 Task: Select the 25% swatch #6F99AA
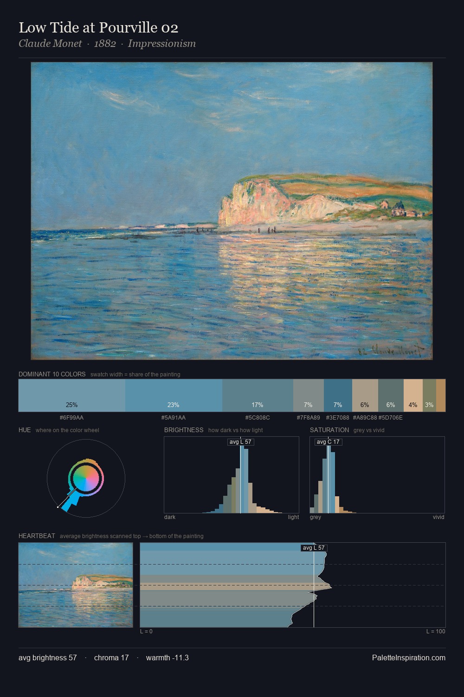pyautogui.click(x=72, y=395)
